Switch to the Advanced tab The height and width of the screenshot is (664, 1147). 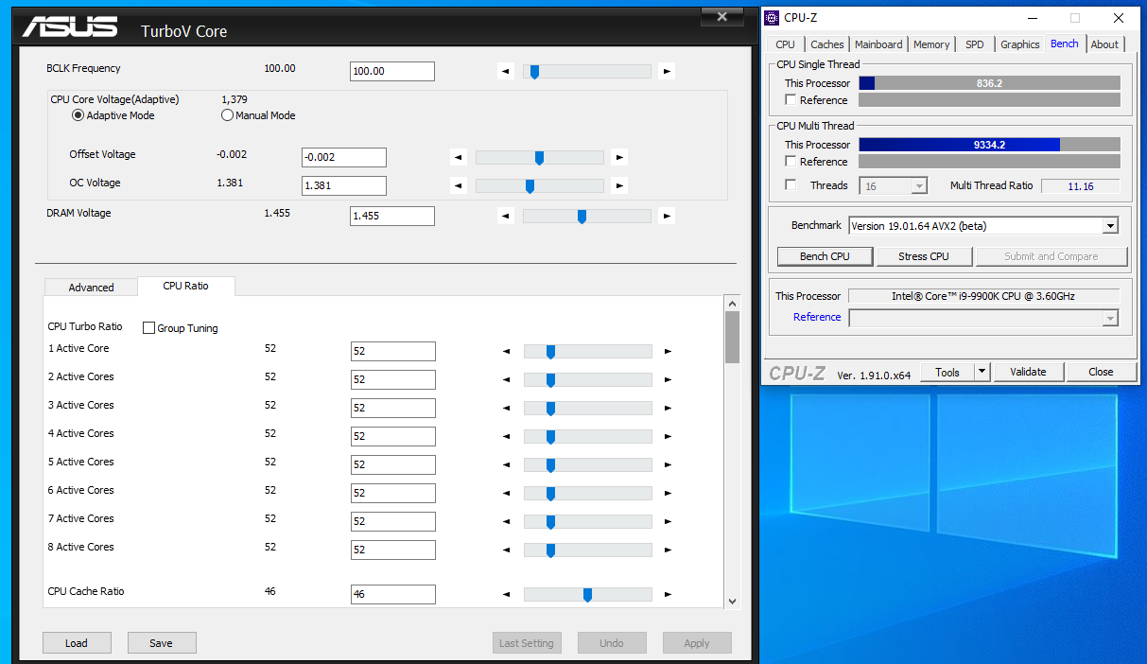click(91, 288)
